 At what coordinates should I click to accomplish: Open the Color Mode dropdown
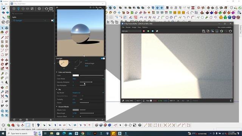click(88, 79)
